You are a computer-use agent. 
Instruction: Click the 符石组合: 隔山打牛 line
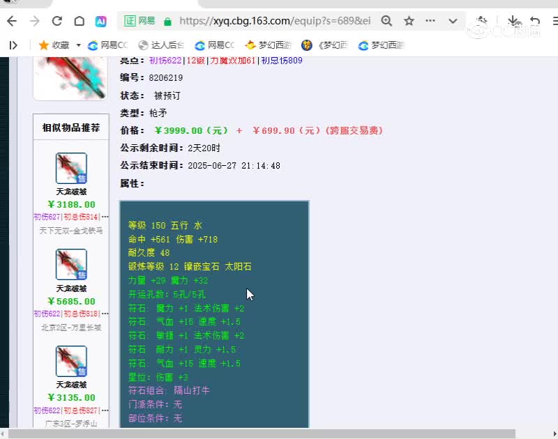click(169, 391)
